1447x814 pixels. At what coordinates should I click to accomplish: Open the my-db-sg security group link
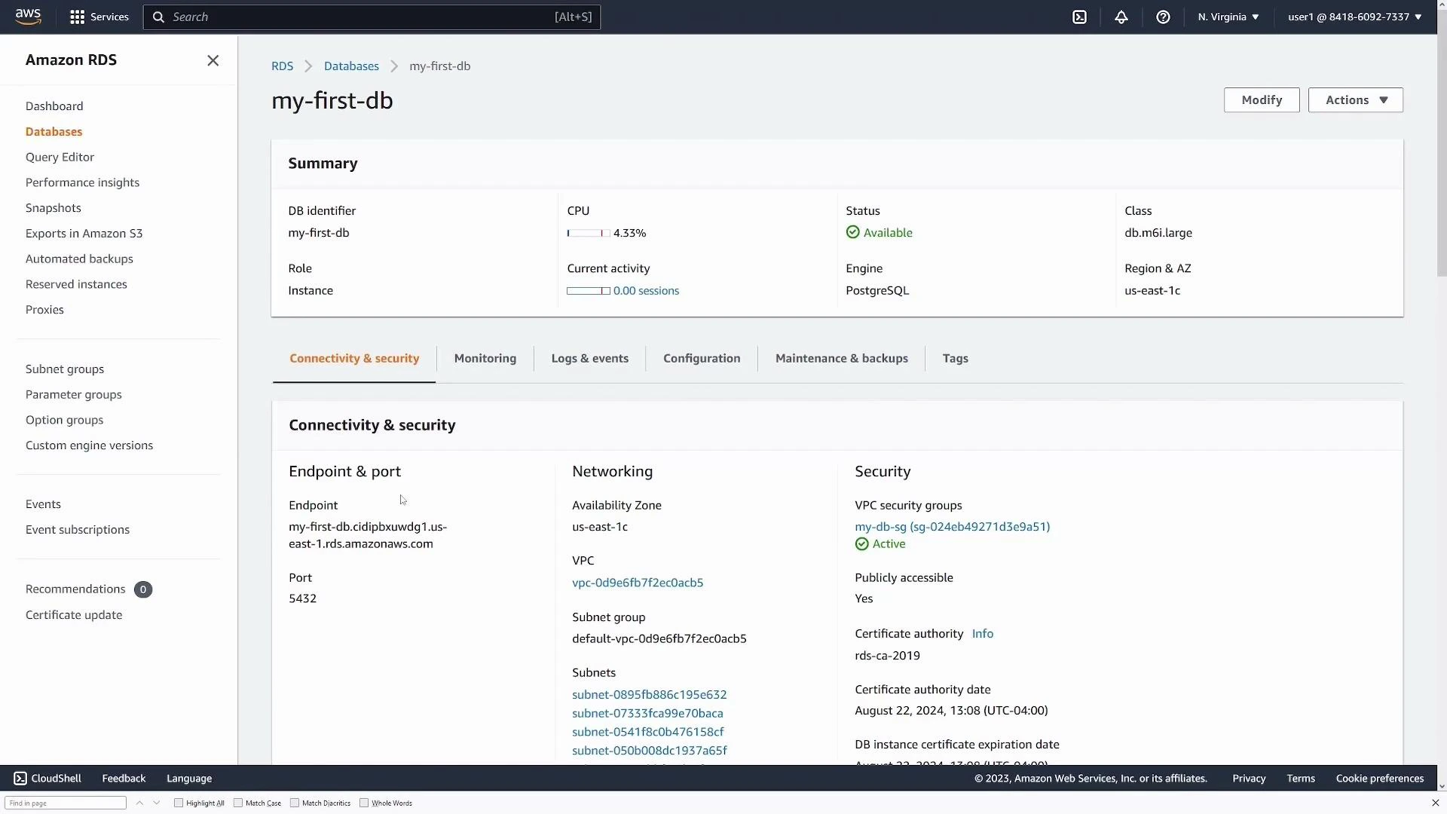tap(952, 525)
